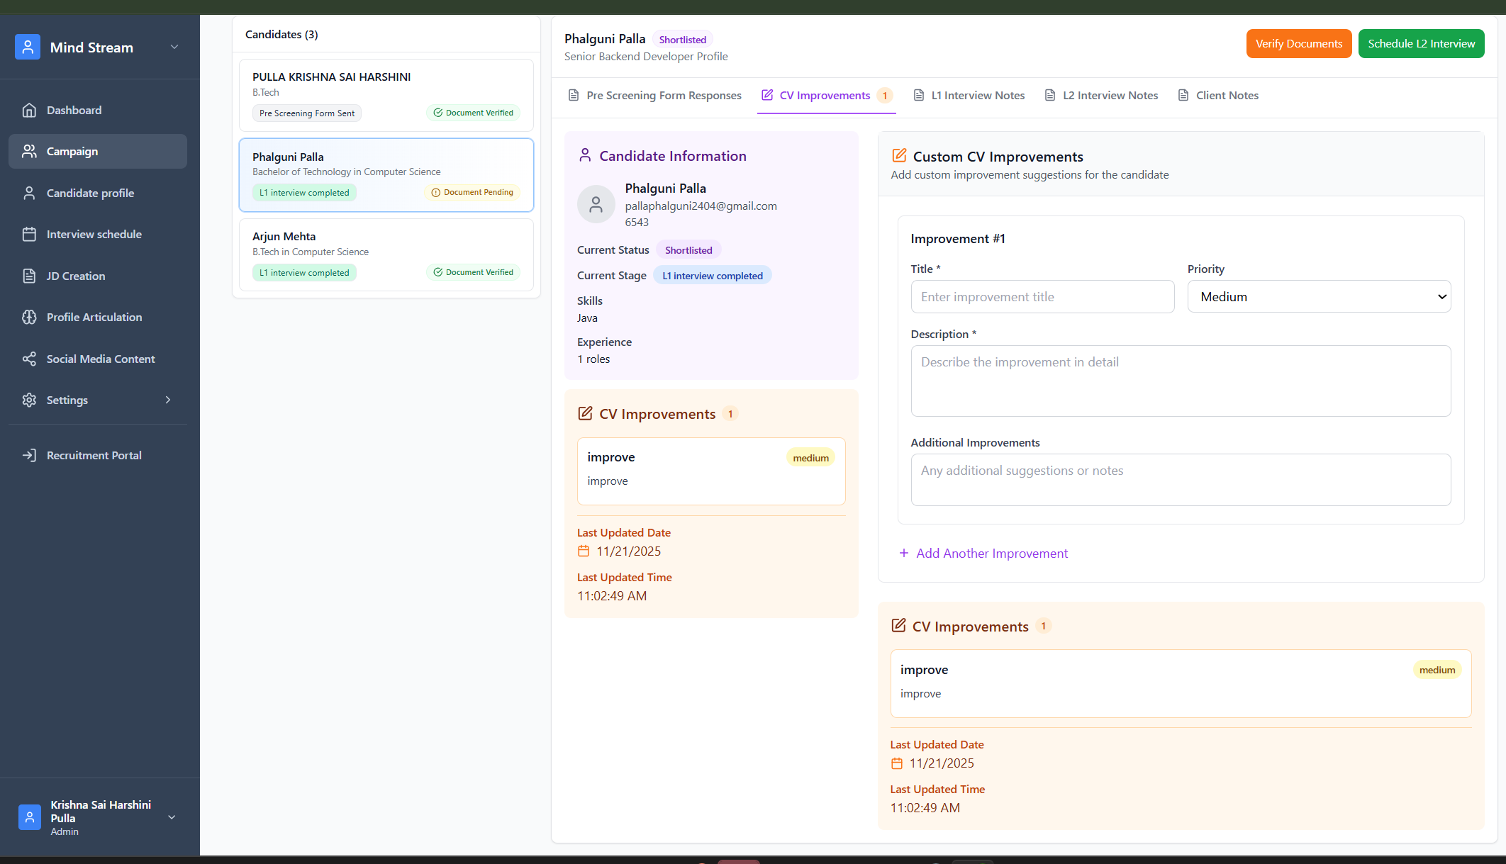Click the JD Creation document icon

pos(29,276)
